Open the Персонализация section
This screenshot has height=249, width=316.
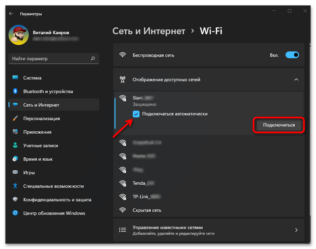coord(54,118)
